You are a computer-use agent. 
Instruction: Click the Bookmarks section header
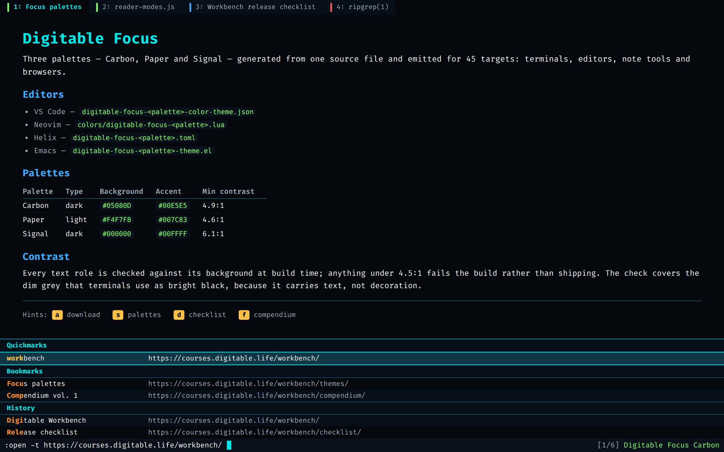click(25, 371)
